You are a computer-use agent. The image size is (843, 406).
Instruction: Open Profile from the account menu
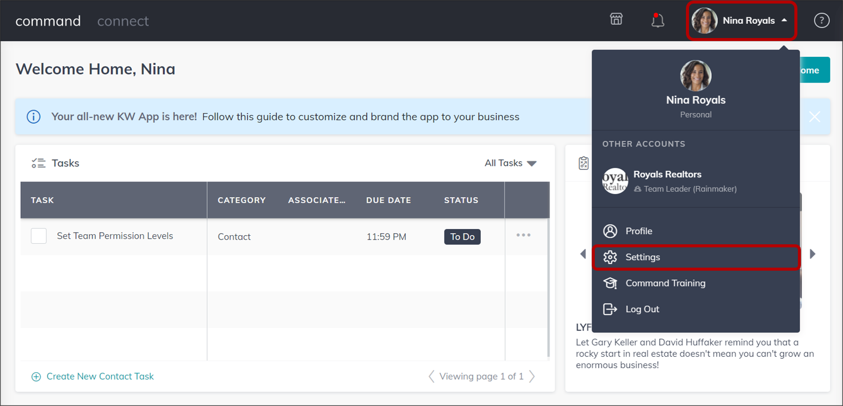[696, 231]
